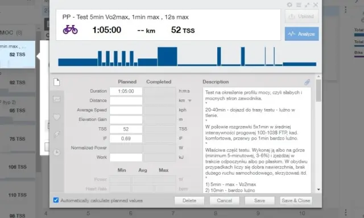This screenshot has height=218, width=364.
Task: Click the Upload button
Action: (302, 16)
